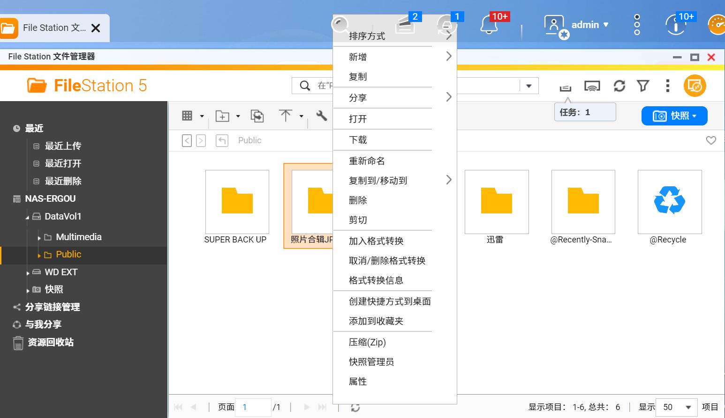725x418 pixels.
Task: Open remote mount settings via the wrench icon
Action: point(321,116)
